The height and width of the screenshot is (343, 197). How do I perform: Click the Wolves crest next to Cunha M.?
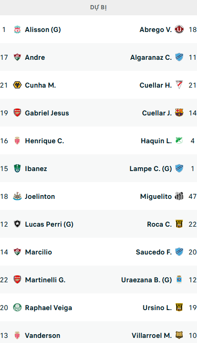17,85
